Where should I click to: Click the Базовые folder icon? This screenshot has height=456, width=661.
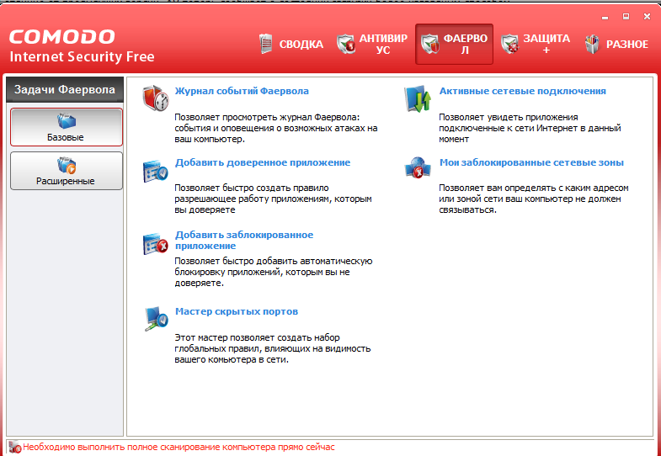(x=67, y=121)
